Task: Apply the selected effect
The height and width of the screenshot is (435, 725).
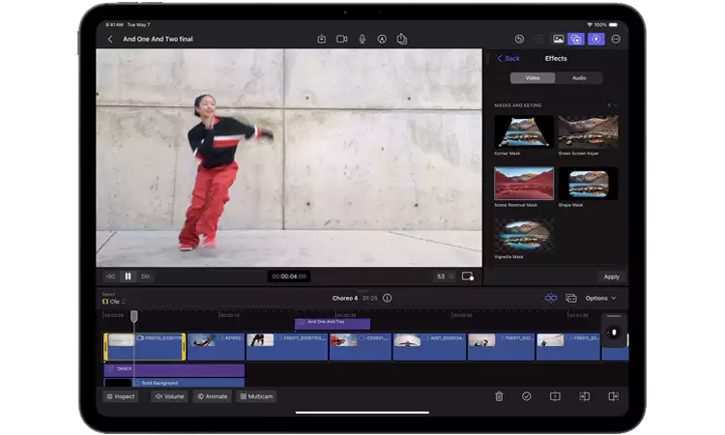Action: click(611, 276)
